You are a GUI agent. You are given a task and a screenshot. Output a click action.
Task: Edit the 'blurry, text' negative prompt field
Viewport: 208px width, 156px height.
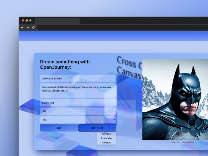pos(78,103)
